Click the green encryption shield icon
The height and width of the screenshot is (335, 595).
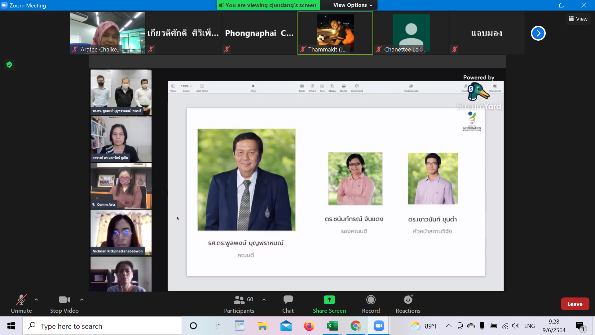pyautogui.click(x=9, y=65)
